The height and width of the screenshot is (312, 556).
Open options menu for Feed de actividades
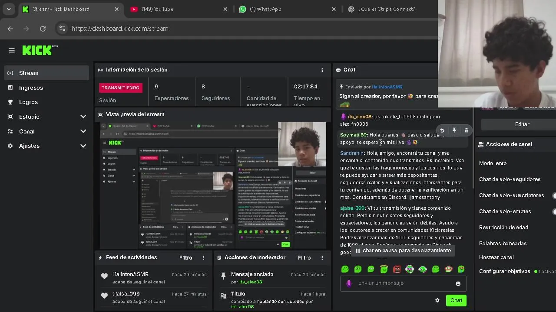203,258
